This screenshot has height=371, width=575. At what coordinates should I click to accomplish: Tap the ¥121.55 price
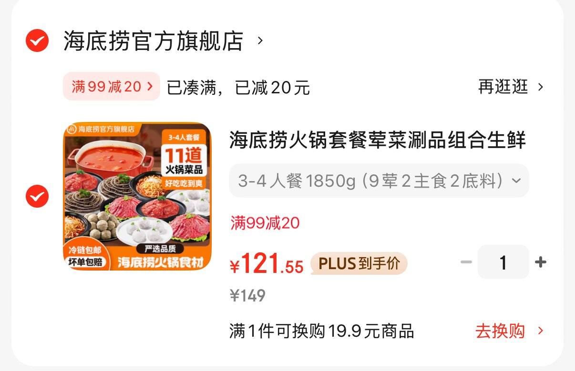click(x=267, y=264)
